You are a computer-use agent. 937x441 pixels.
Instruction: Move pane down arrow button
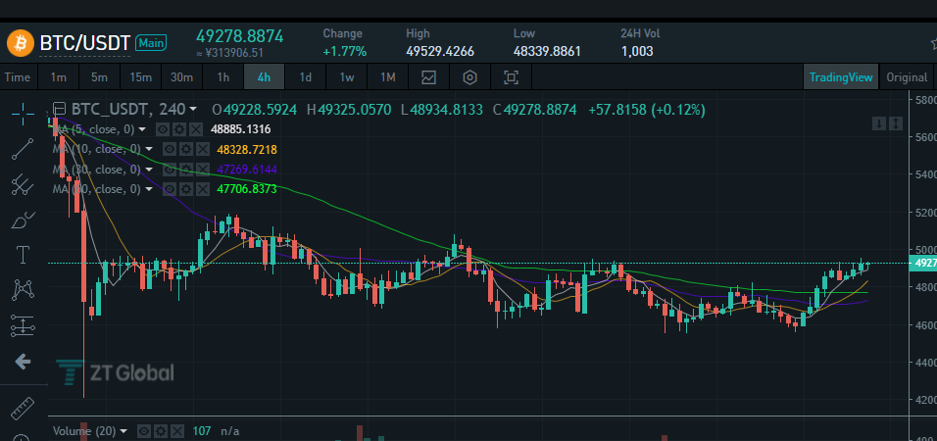click(x=879, y=123)
